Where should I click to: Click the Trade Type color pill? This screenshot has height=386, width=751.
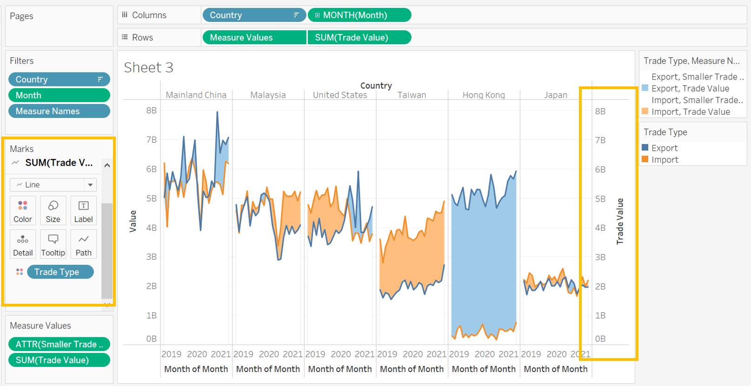[x=60, y=272]
